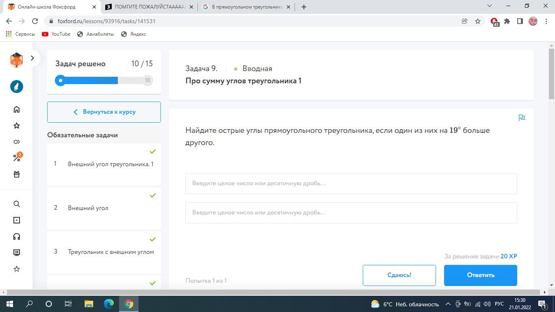Click the flag report icon on task
The height and width of the screenshot is (312, 555).
point(522,118)
